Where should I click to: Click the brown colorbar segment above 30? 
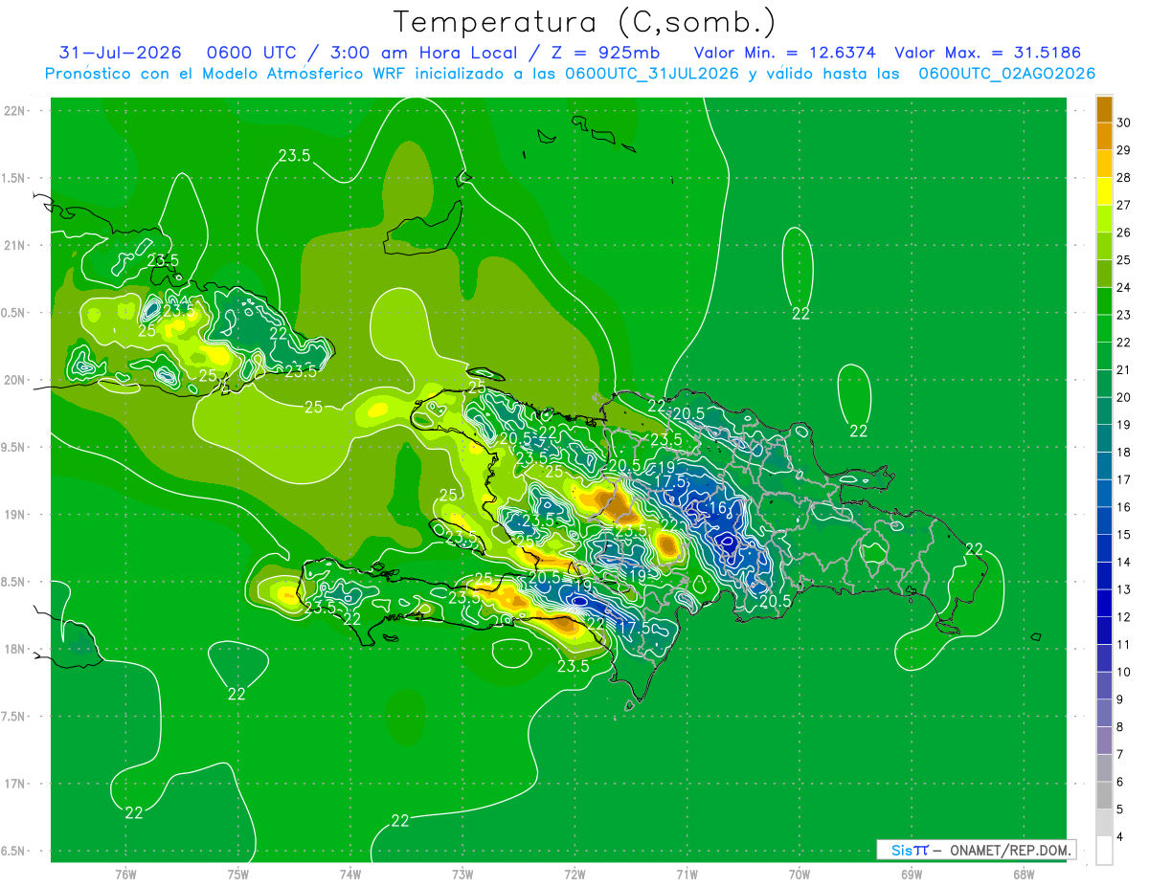(1104, 110)
